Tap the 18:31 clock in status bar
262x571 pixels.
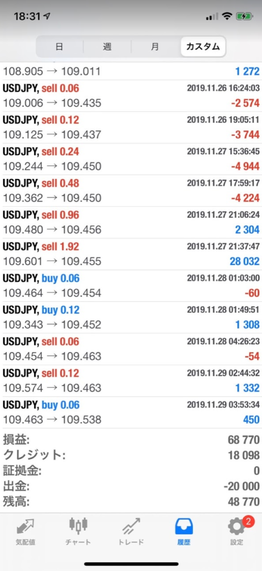point(27,16)
